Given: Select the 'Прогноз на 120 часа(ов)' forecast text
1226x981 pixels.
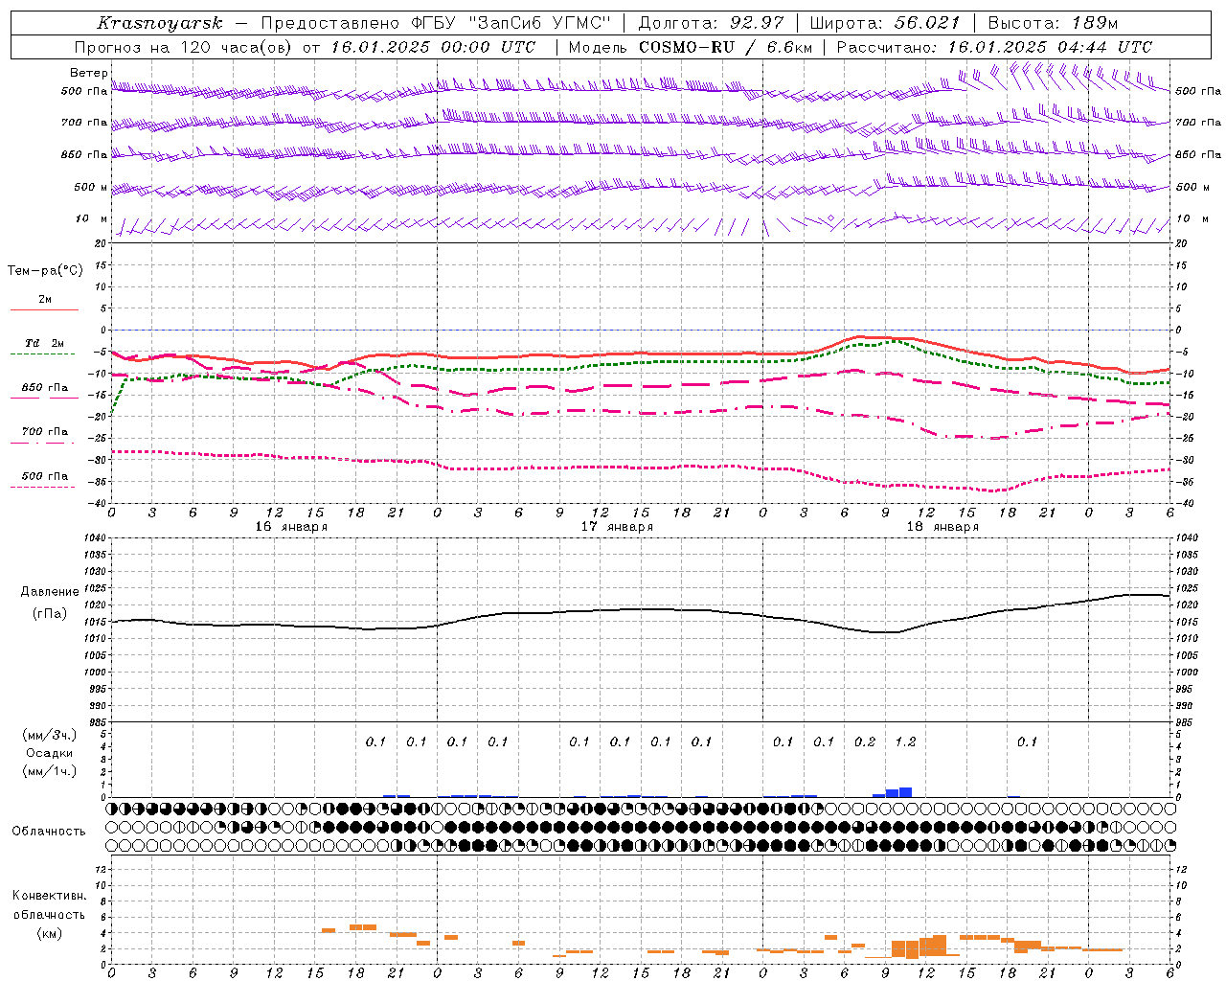Looking at the screenshot, I should tap(184, 47).
